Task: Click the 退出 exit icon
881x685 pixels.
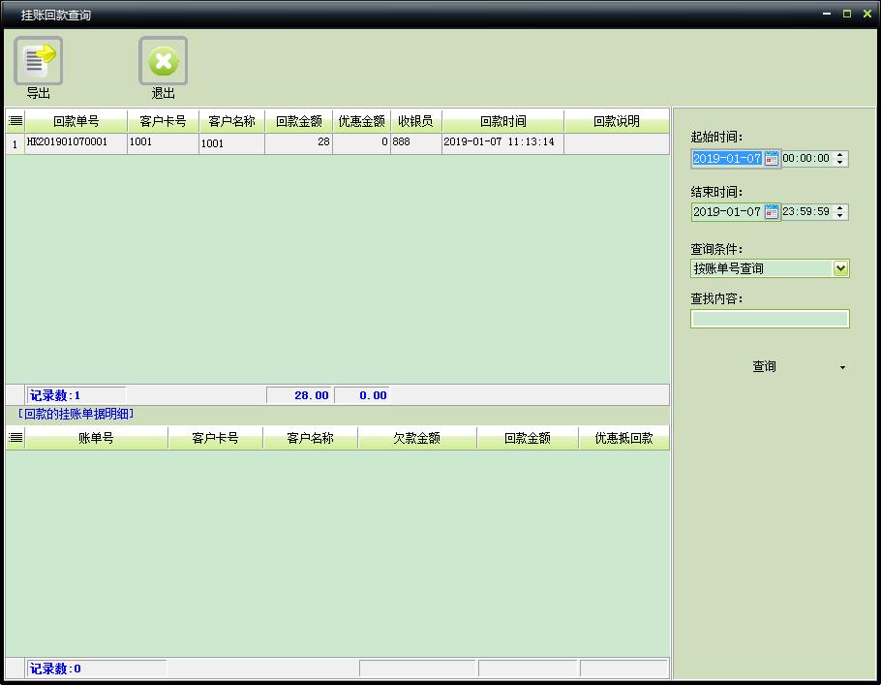Action: [163, 61]
